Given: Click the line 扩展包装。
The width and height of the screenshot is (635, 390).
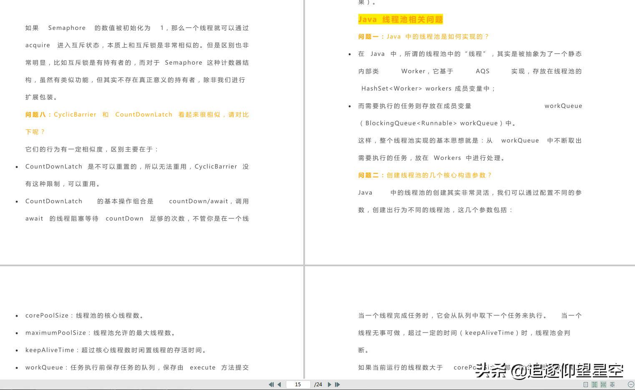Looking at the screenshot, I should tap(42, 97).
